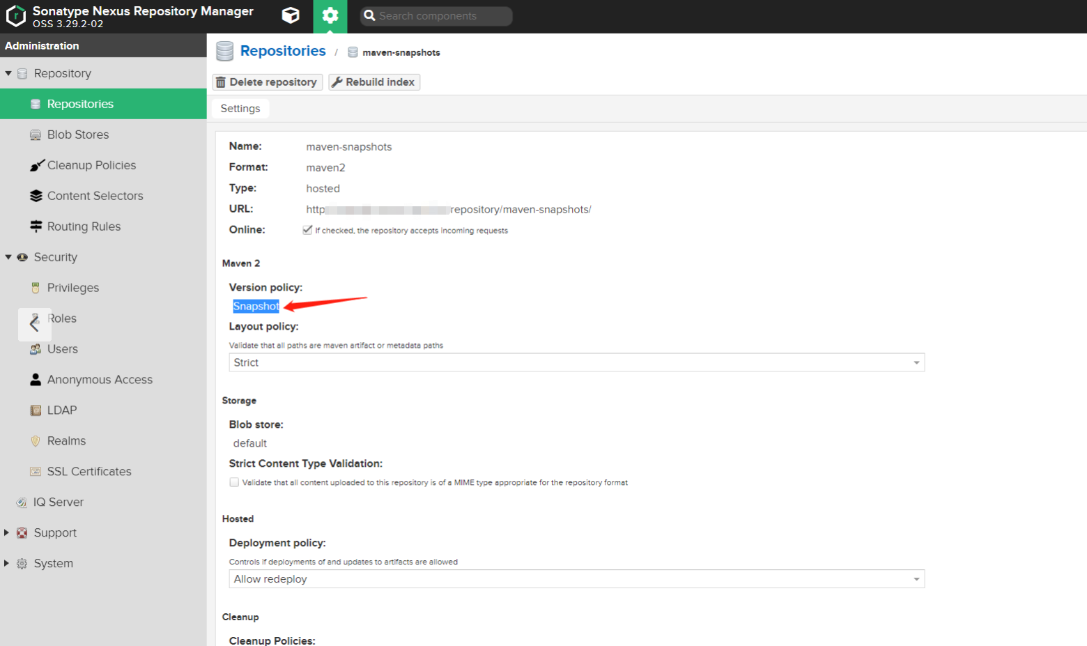
Task: Open the Privileges security page
Action: [x=73, y=287]
